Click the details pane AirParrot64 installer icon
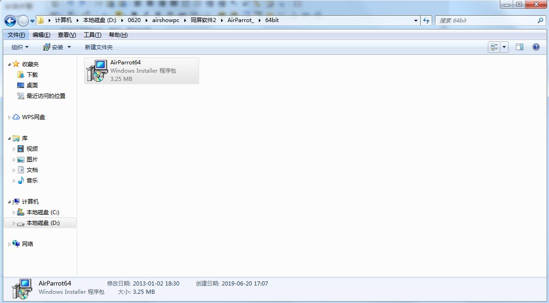The height and width of the screenshot is (303, 549). [22, 289]
